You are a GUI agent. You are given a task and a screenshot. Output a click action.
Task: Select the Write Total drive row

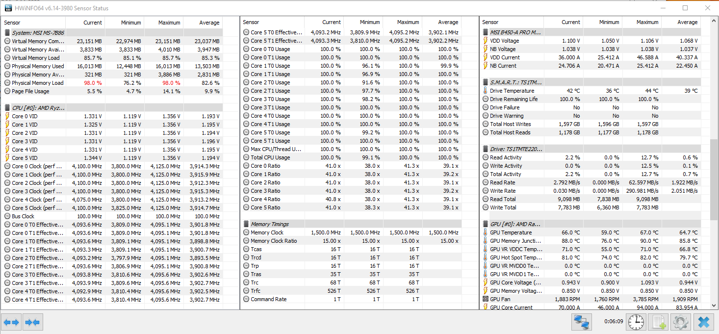pyautogui.click(x=591, y=207)
